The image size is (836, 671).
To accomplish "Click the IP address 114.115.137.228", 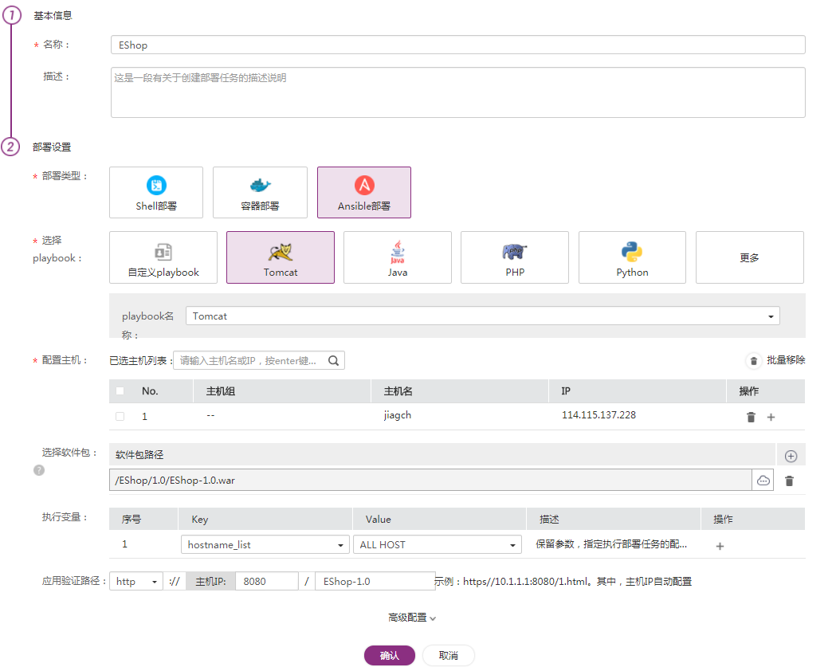I will (x=599, y=414).
